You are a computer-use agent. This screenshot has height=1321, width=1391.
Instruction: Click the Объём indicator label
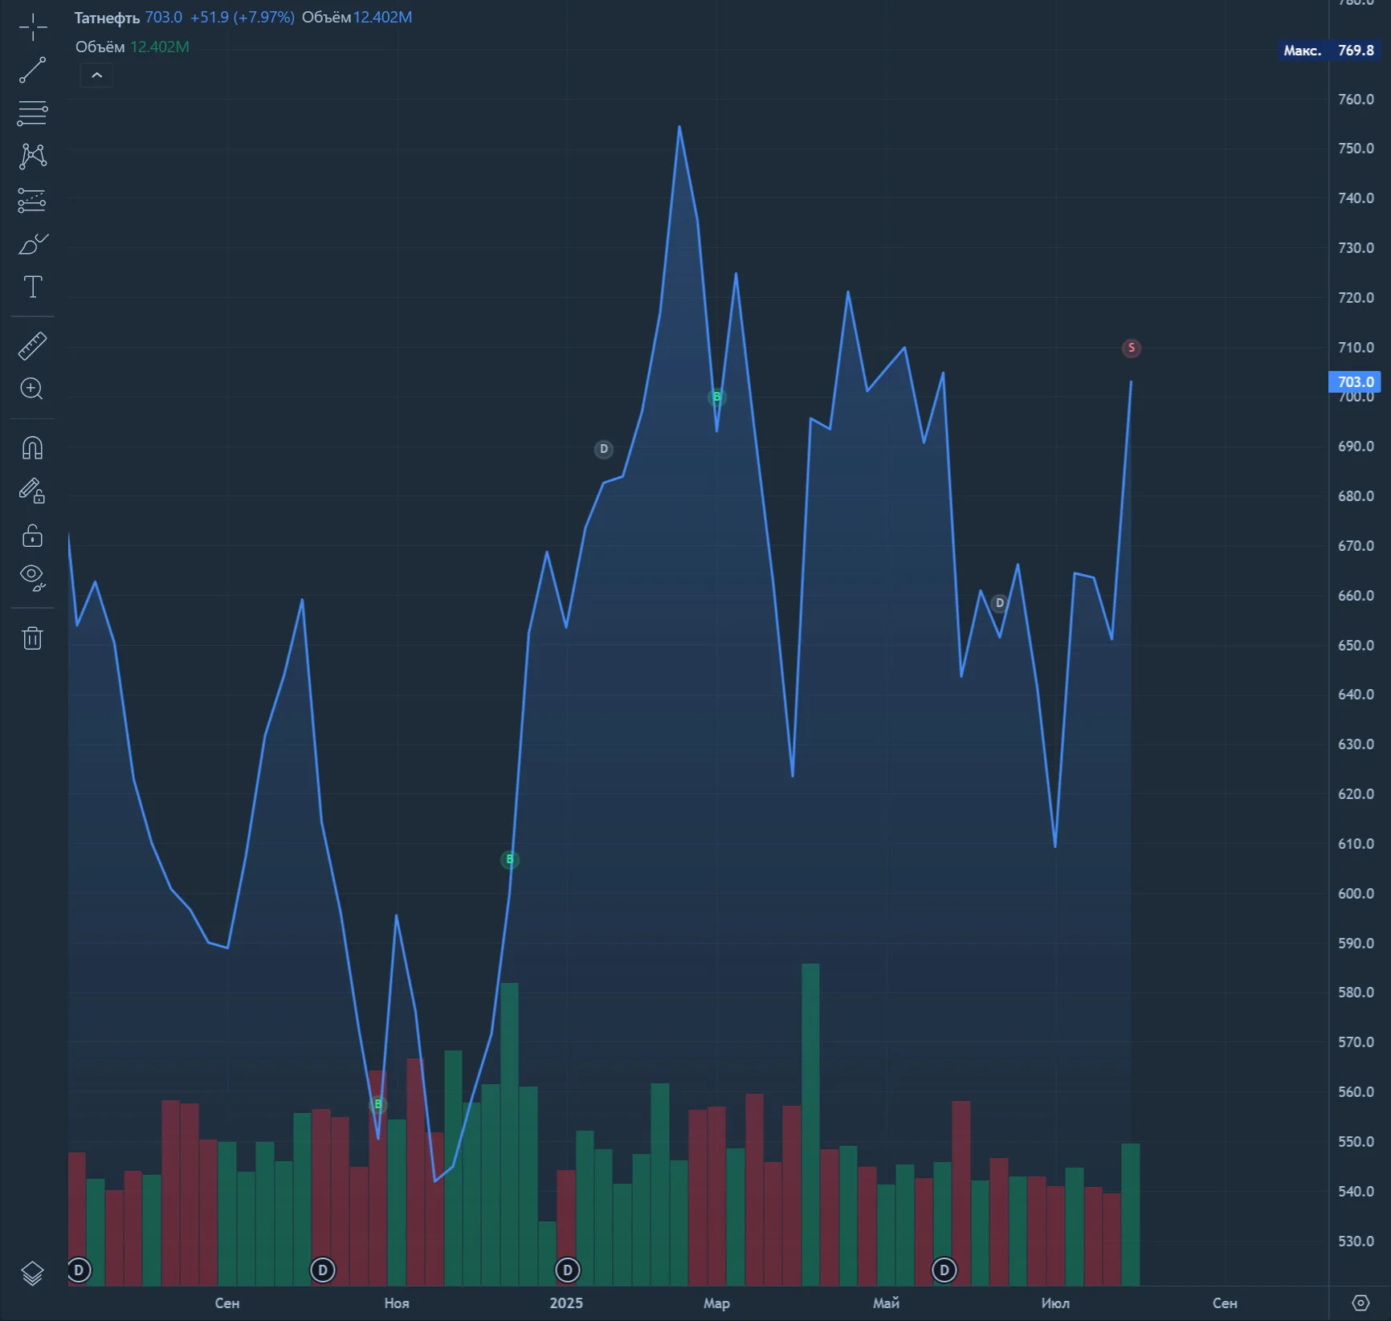click(100, 47)
